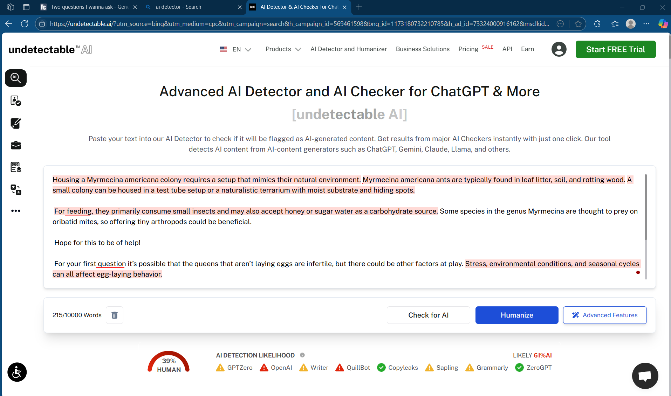
Task: Click the browser address bar URL
Action: pos(300,24)
